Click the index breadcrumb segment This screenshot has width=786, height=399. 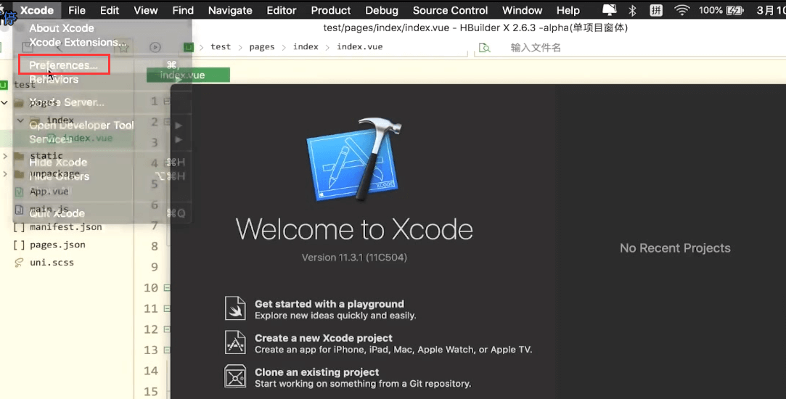pyautogui.click(x=306, y=46)
